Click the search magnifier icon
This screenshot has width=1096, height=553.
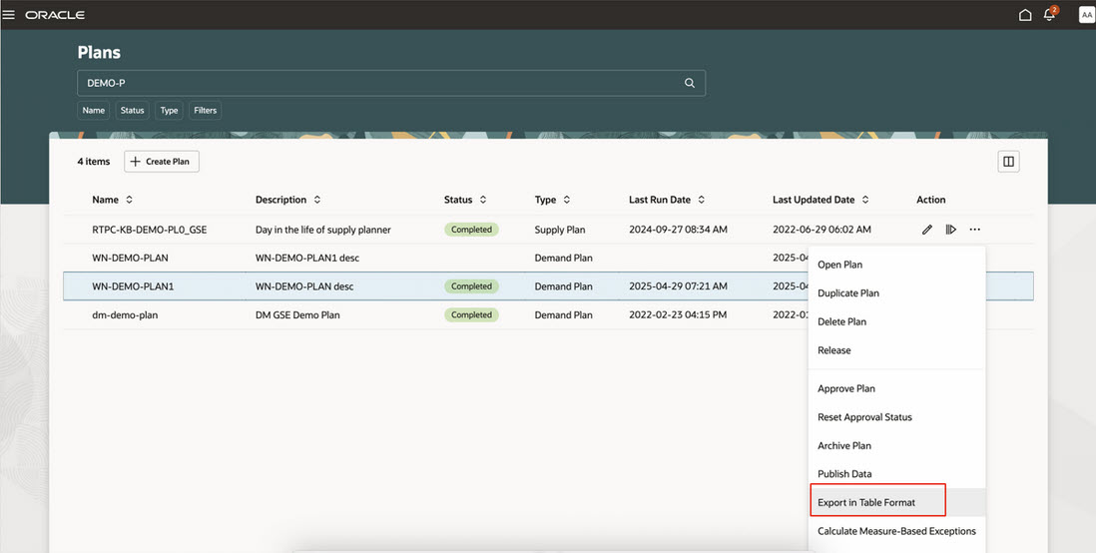point(689,83)
